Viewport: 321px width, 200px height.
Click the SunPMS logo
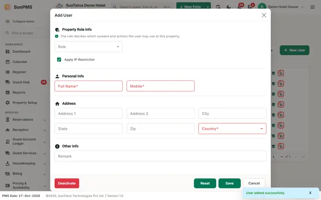click(8, 7)
